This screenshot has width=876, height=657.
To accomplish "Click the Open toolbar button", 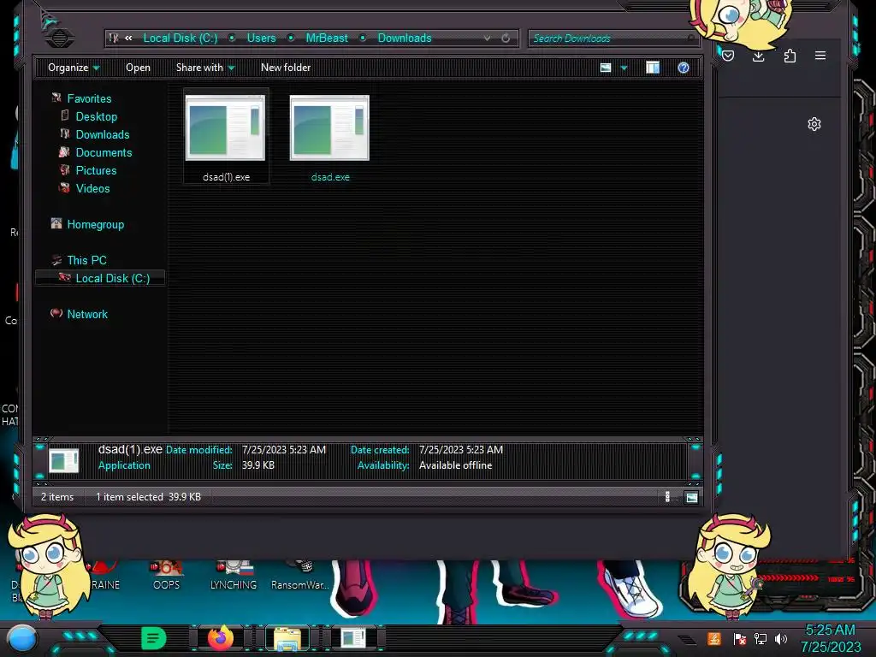I will [x=138, y=68].
